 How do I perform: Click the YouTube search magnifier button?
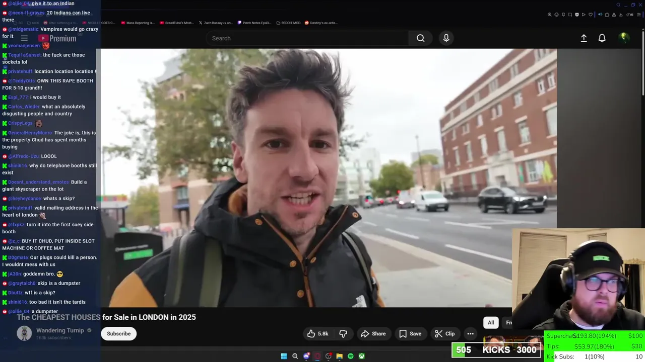(420, 38)
